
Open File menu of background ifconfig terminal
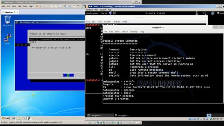(x=88, y=22)
